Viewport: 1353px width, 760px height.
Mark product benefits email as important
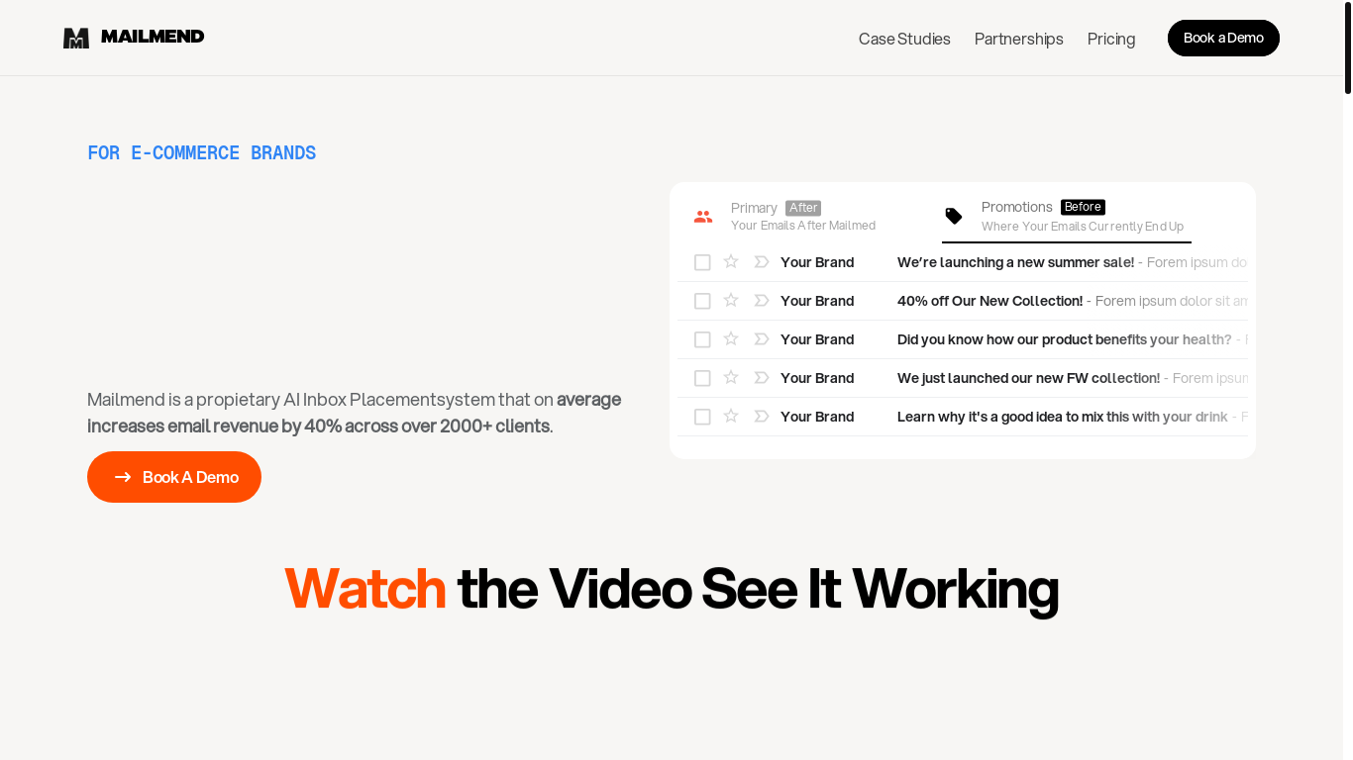[x=762, y=339]
